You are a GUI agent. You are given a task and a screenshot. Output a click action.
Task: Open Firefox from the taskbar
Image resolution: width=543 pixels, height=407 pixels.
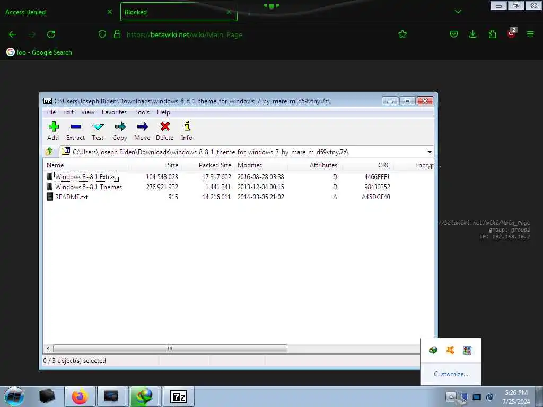click(80, 396)
